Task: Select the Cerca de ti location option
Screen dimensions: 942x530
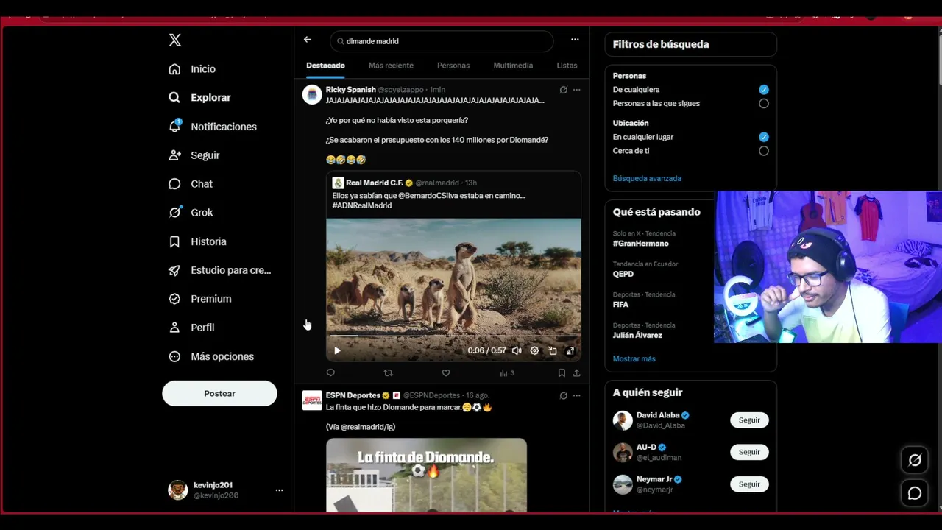Action: [x=764, y=151]
